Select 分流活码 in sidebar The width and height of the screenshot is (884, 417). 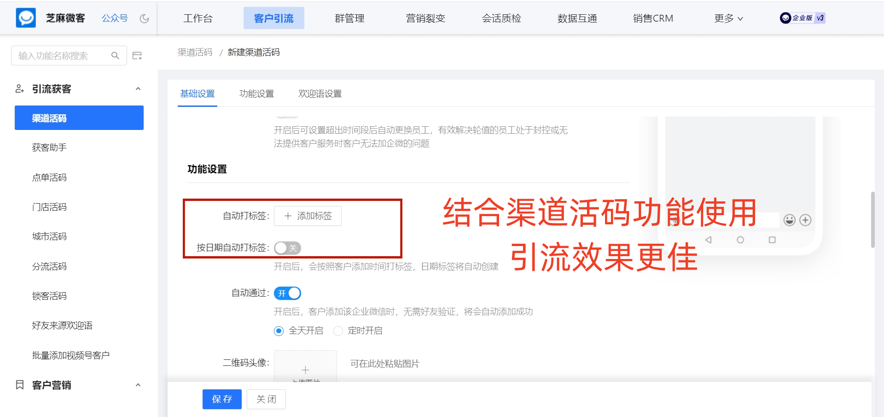(x=49, y=266)
